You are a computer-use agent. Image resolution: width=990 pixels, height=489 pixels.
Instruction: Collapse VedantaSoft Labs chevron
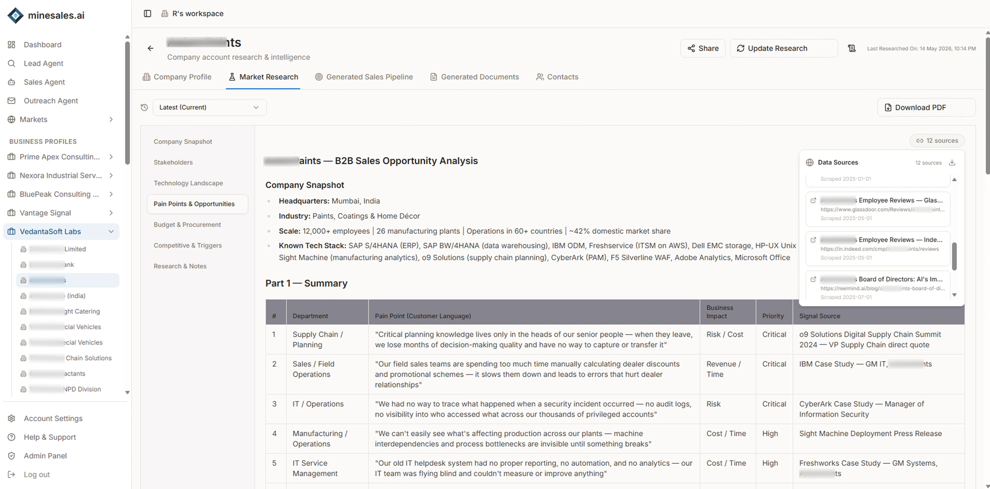click(111, 232)
